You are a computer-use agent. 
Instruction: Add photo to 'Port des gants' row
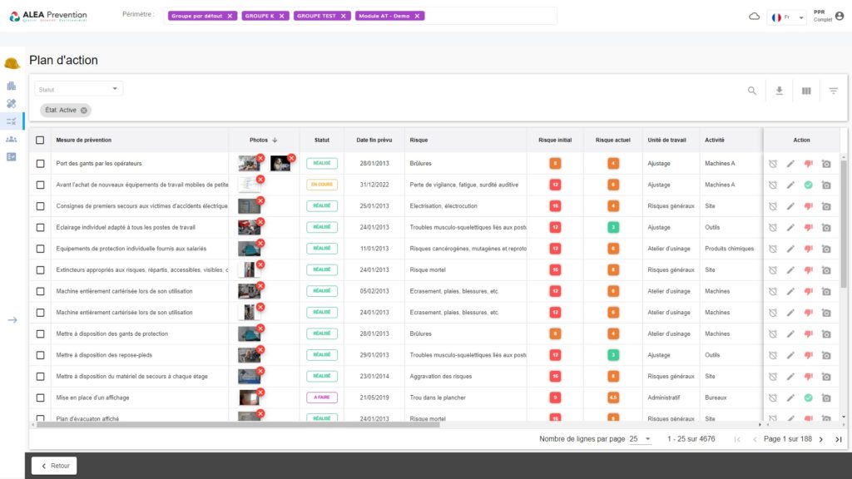[826, 164]
